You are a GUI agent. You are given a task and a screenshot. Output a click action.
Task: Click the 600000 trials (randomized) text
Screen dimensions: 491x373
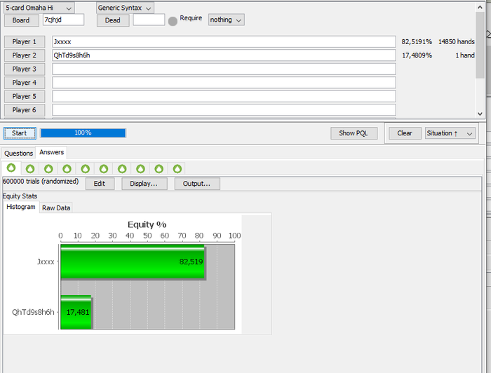tap(41, 182)
